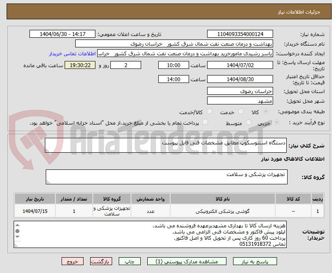Viewport: 332px width, 273px height.
Task: Click the general description text area
Action: 166,145
